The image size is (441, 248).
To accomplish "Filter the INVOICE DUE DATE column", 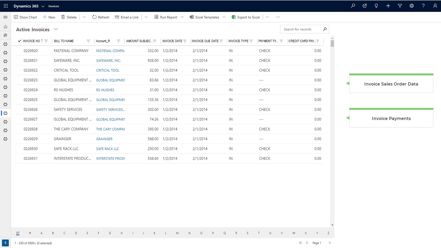I will [x=222, y=41].
